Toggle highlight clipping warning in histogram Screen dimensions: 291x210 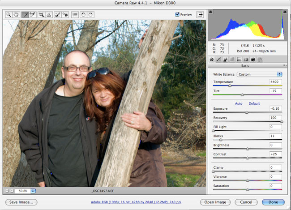click(x=285, y=12)
